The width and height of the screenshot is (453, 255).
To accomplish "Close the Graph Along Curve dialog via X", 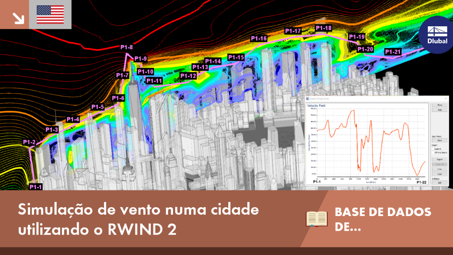I will coord(446,99).
